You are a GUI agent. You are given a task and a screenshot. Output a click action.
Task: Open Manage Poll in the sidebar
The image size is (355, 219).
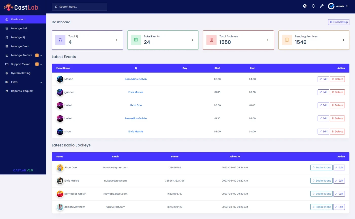pyautogui.click(x=19, y=28)
